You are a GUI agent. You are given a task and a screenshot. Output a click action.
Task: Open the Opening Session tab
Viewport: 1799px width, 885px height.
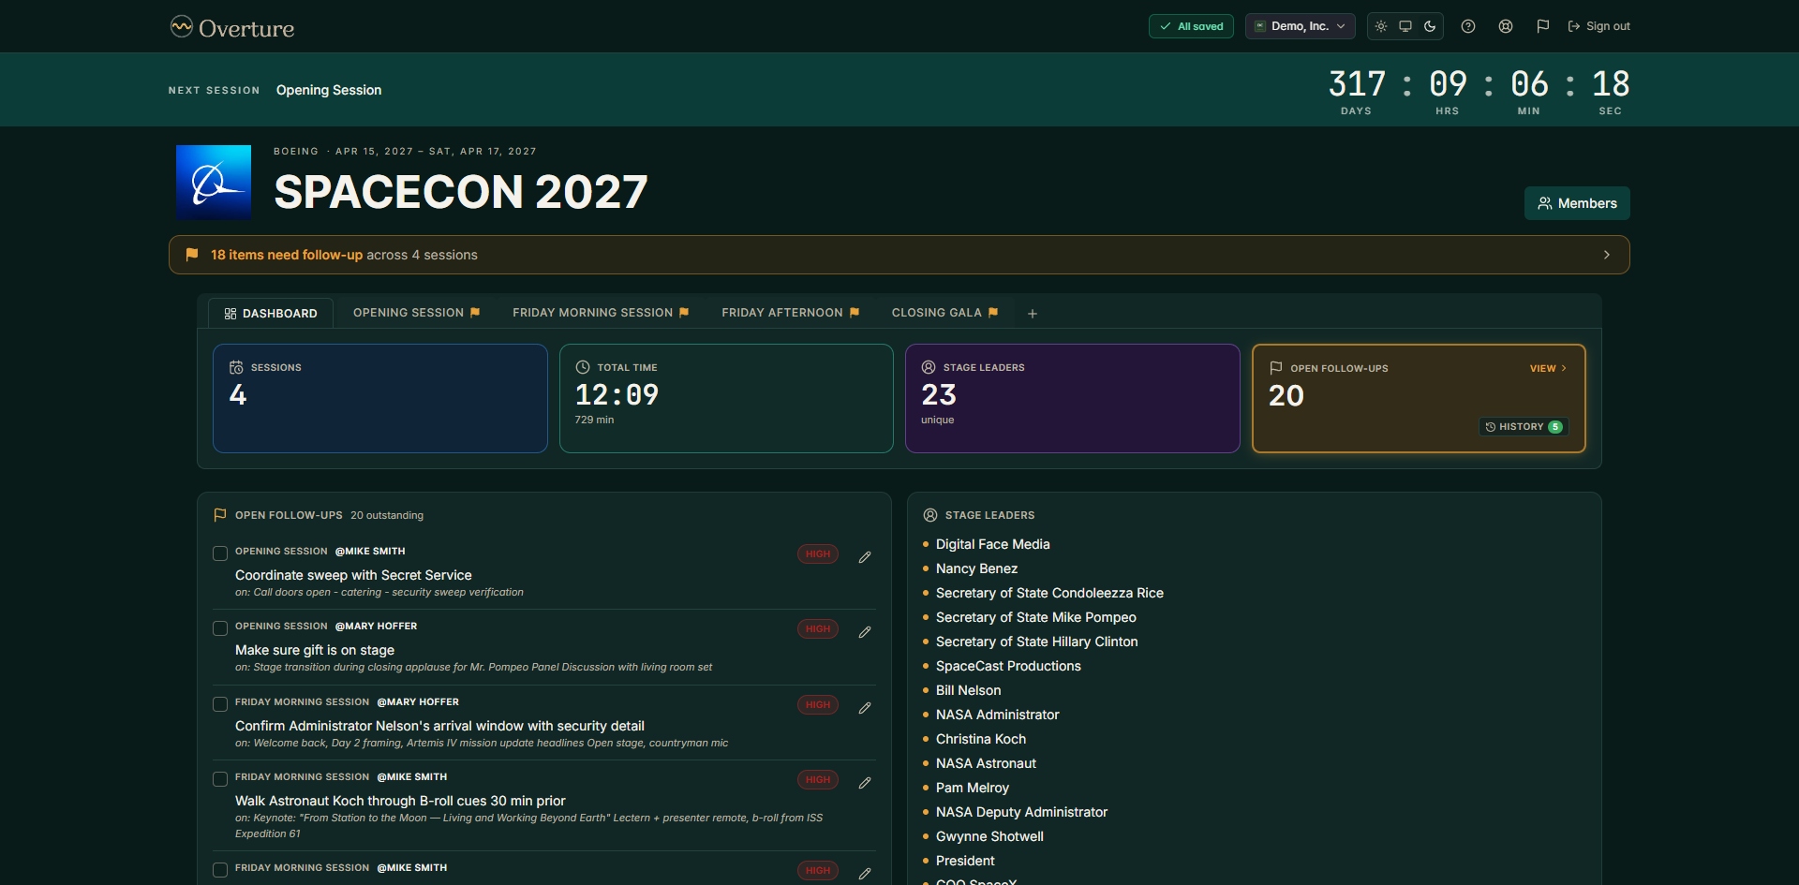tap(416, 313)
